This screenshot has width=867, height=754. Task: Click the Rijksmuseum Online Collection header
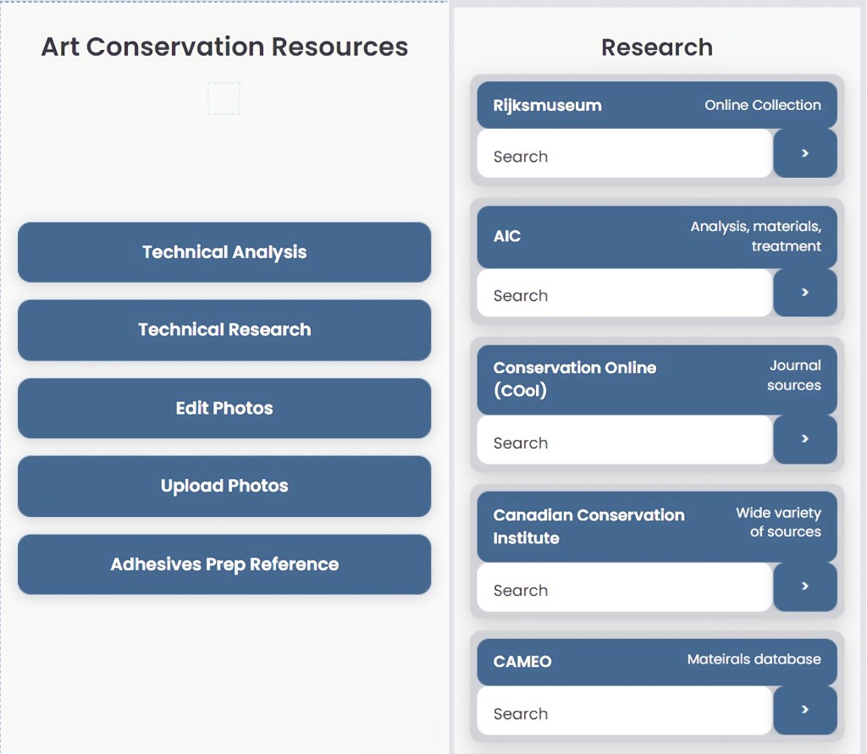coord(656,105)
